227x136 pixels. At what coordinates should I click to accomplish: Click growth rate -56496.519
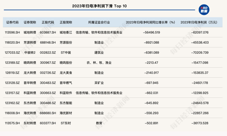pyautogui.click(x=151, y=32)
